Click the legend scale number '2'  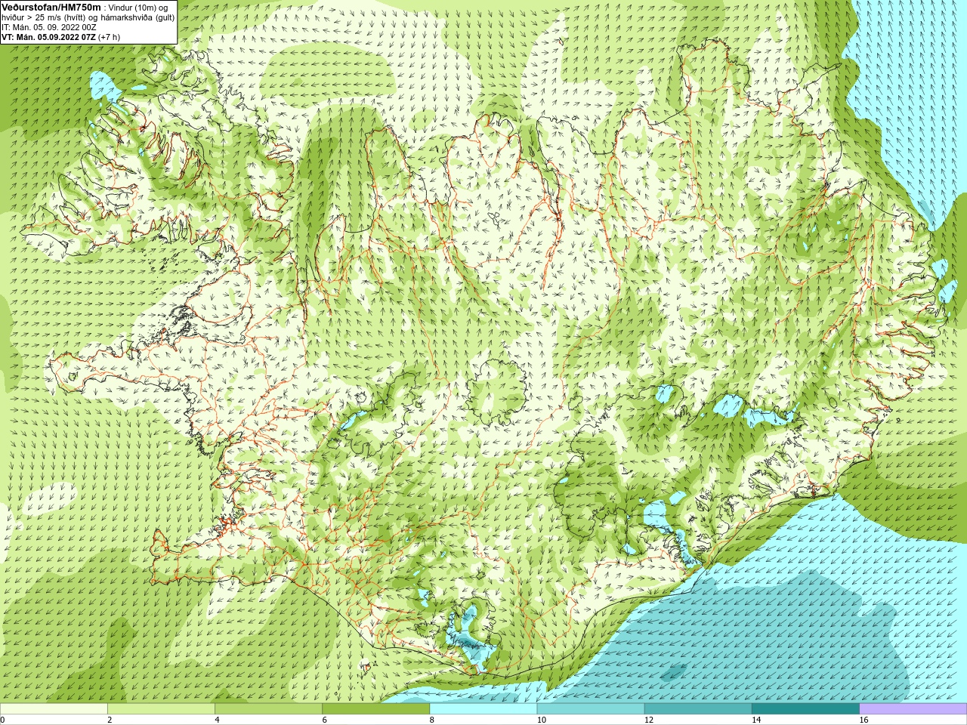tap(110, 720)
